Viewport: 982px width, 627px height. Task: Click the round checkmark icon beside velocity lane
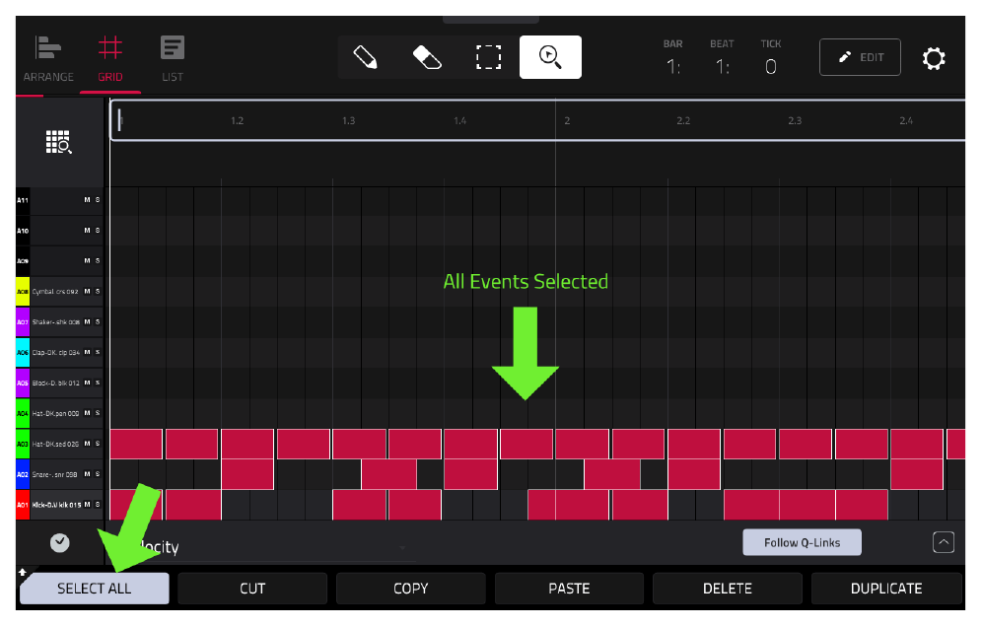point(59,543)
